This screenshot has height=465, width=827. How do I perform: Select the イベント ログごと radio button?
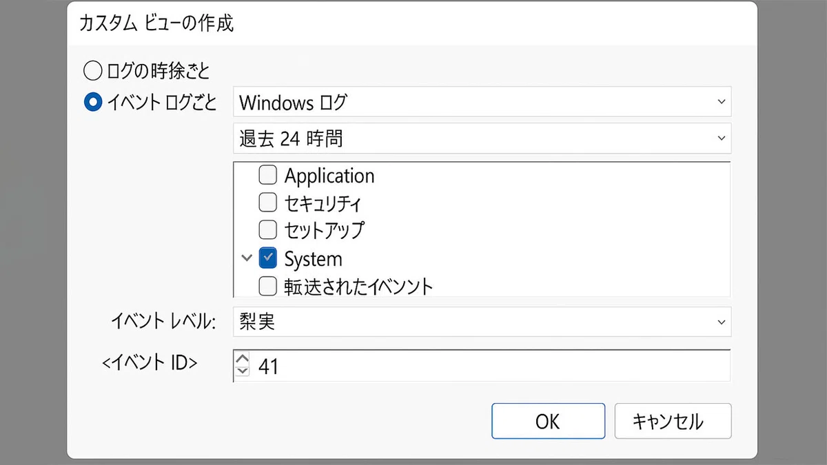[93, 103]
